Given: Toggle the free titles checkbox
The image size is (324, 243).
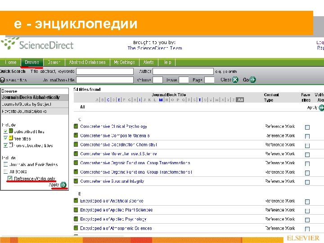Looking at the screenshot, I should (5, 138).
